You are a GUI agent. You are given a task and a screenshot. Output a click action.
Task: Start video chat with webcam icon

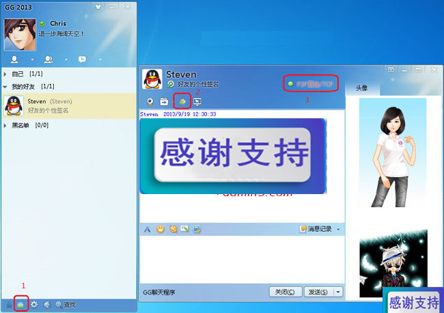[150, 101]
